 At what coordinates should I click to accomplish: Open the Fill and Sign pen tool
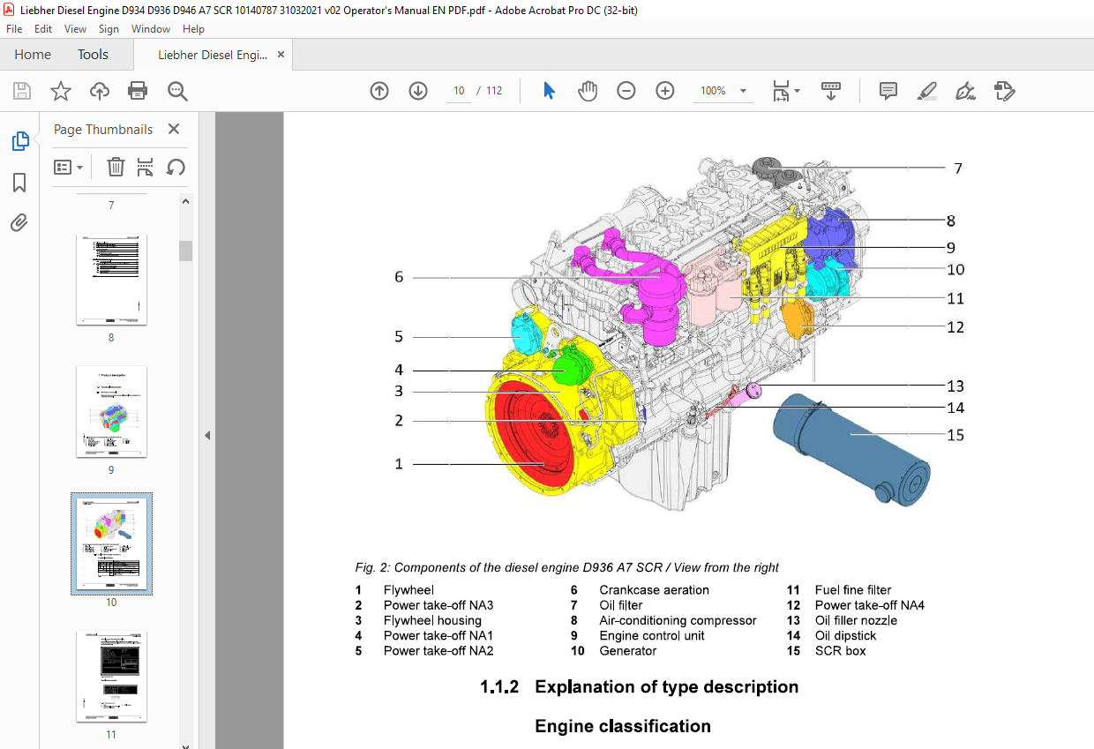click(965, 91)
